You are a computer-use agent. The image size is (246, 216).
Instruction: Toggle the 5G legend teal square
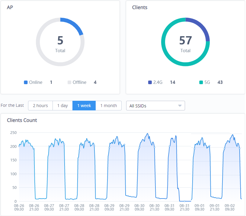pyautogui.click(x=201, y=82)
